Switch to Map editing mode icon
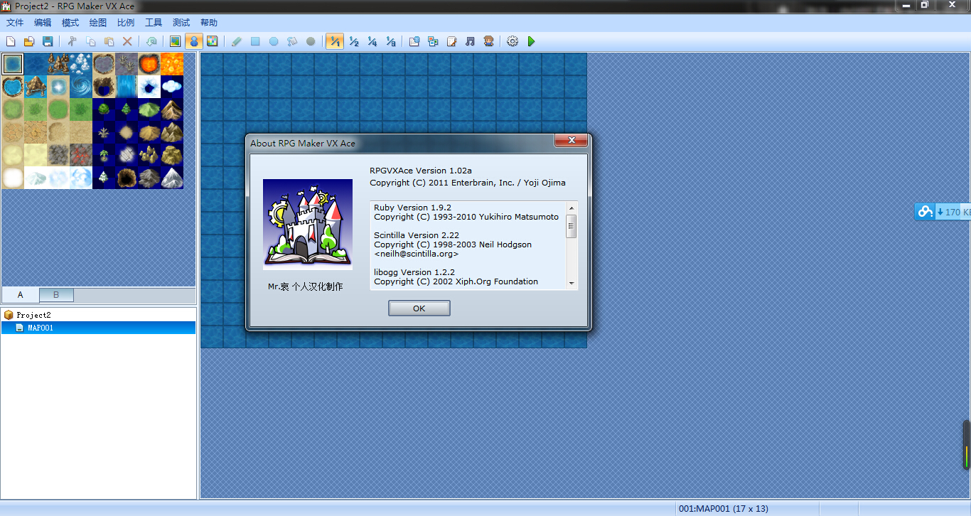Image resolution: width=971 pixels, height=516 pixels. pos(175,42)
